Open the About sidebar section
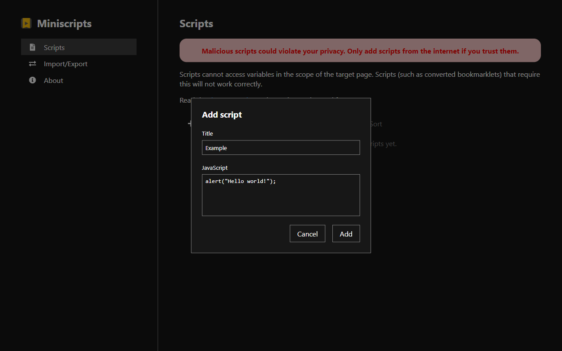562x351 pixels. click(x=79, y=80)
